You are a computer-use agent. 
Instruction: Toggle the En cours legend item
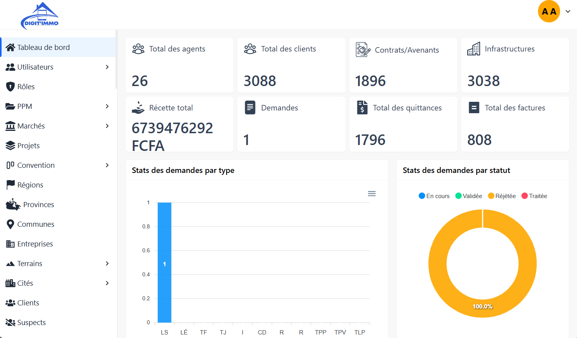434,196
